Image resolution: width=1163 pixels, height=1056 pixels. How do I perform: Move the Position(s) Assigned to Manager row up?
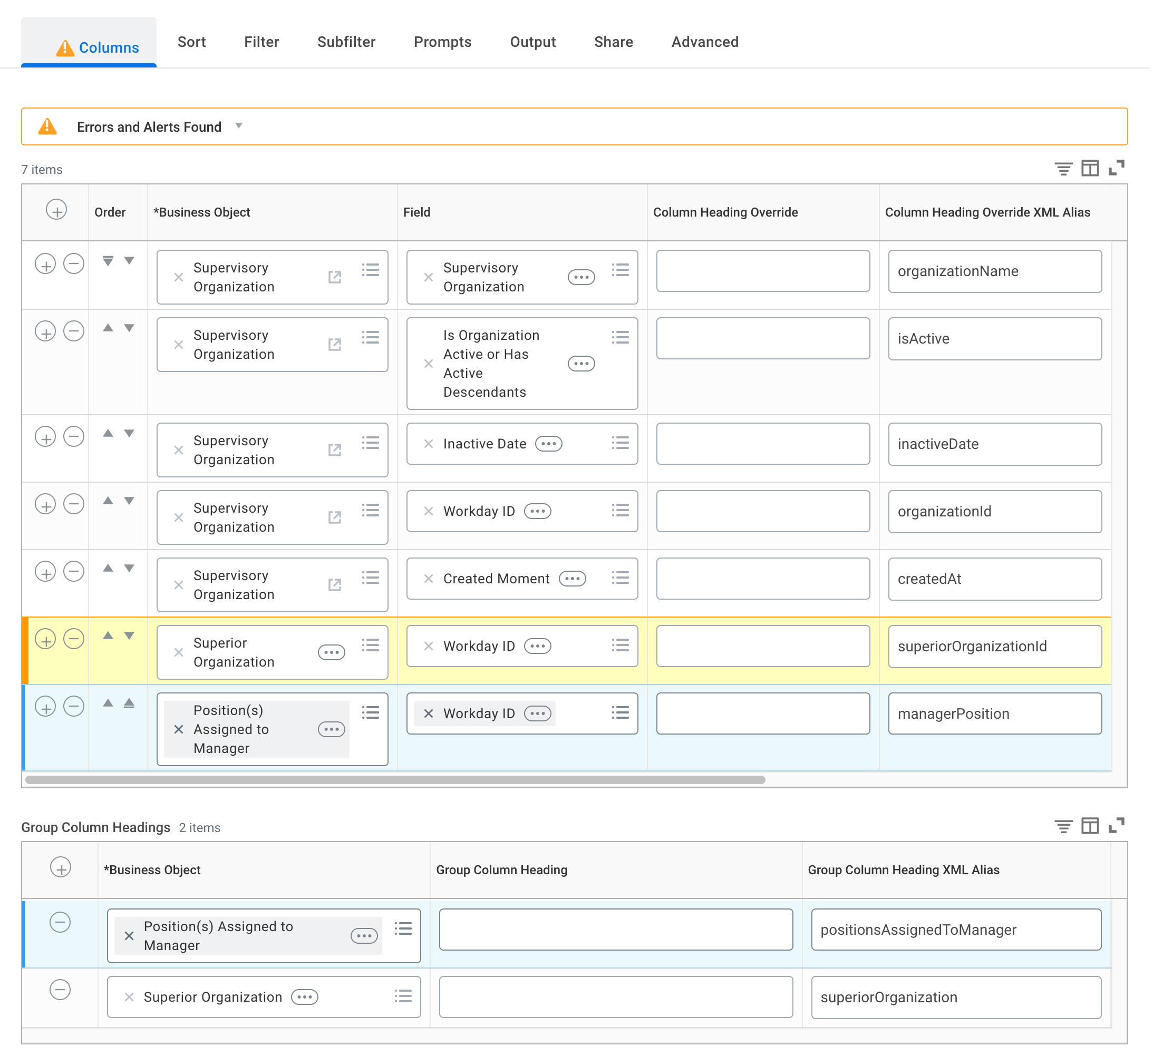pos(108,703)
